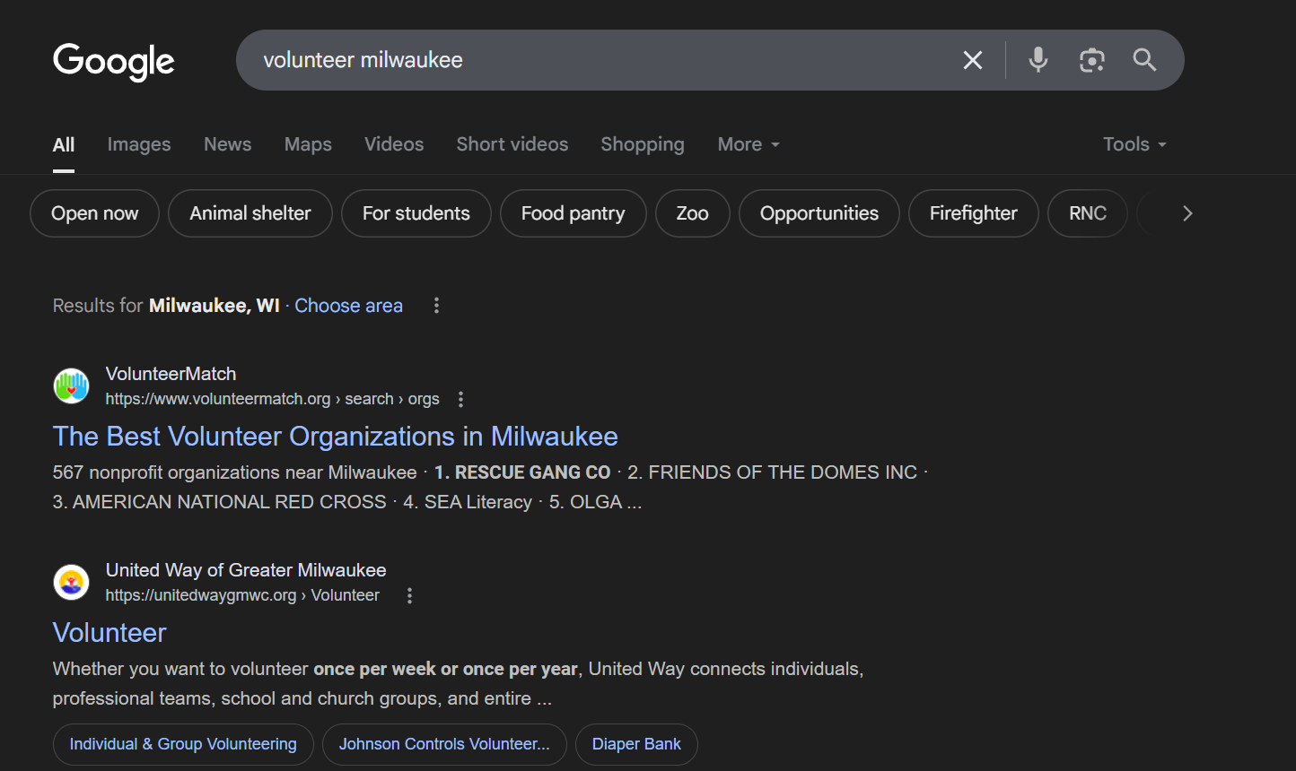The image size is (1296, 771).
Task: Switch to the Images tab
Action: (x=139, y=144)
